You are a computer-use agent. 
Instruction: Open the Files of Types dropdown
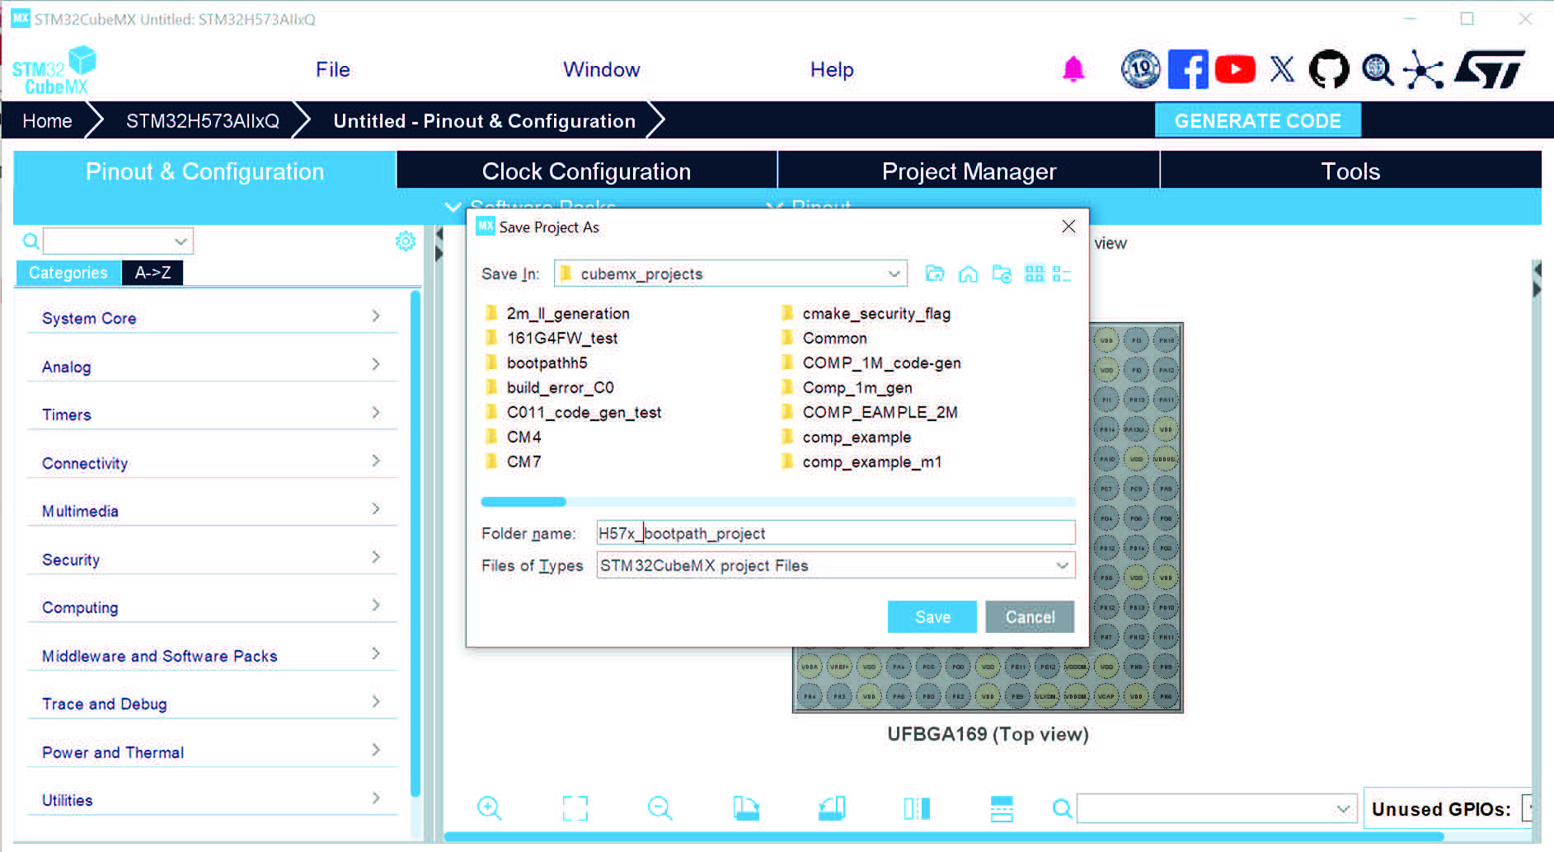(1062, 565)
